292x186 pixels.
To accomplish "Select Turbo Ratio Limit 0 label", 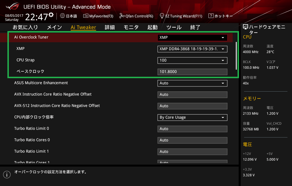I will 32,128.
